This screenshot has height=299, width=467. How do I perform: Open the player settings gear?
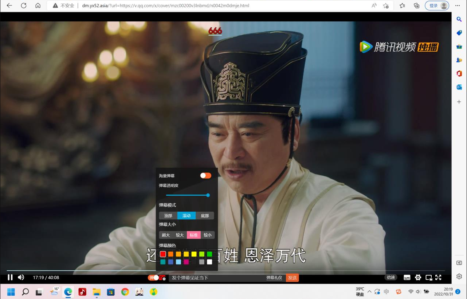(x=418, y=278)
